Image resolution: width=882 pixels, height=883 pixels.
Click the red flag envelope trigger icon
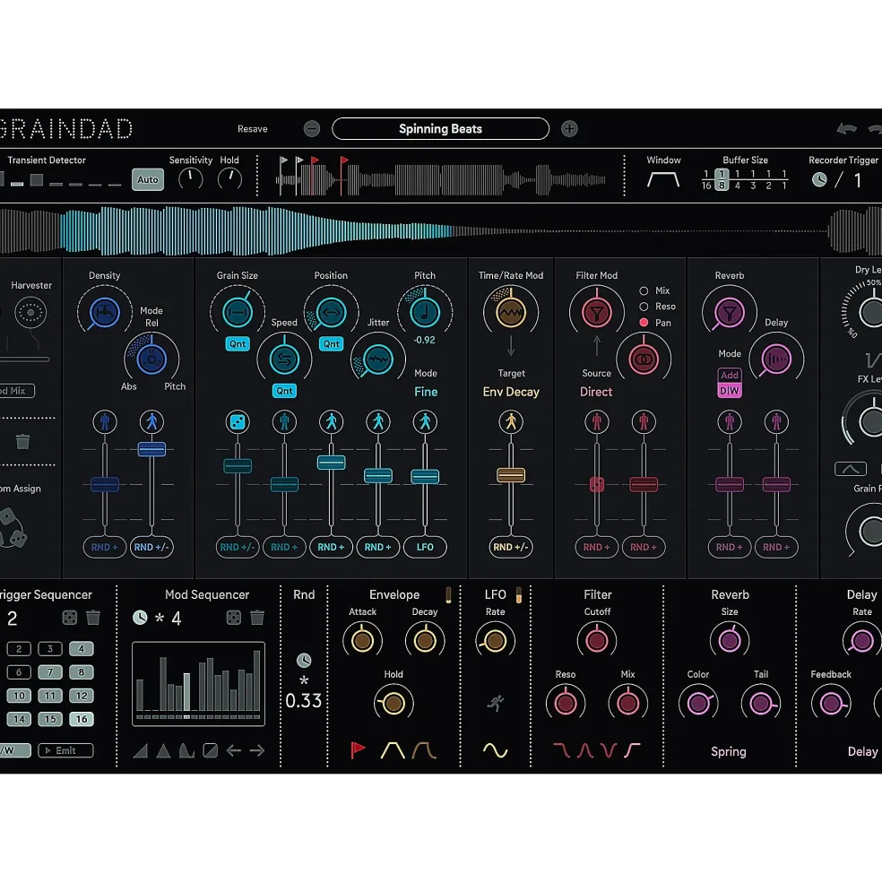coord(358,750)
